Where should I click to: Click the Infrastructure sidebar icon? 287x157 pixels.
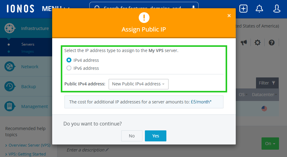[10, 28]
